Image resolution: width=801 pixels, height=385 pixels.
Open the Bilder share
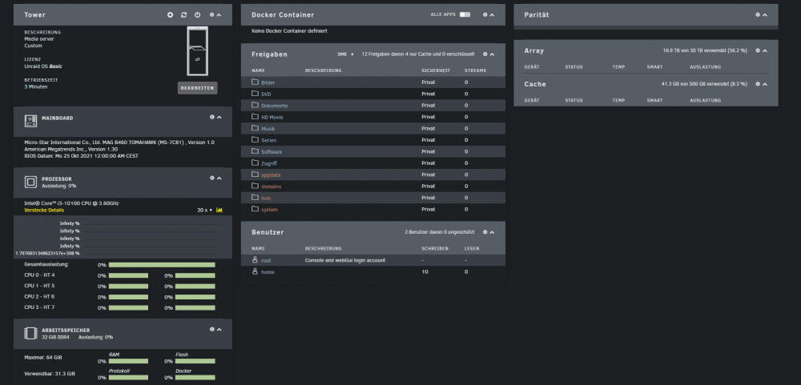268,82
